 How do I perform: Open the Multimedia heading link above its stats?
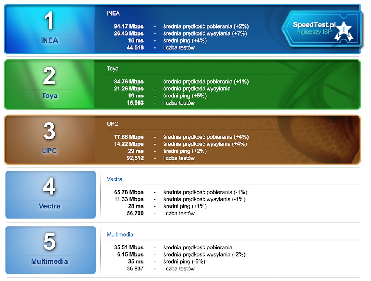(120, 234)
